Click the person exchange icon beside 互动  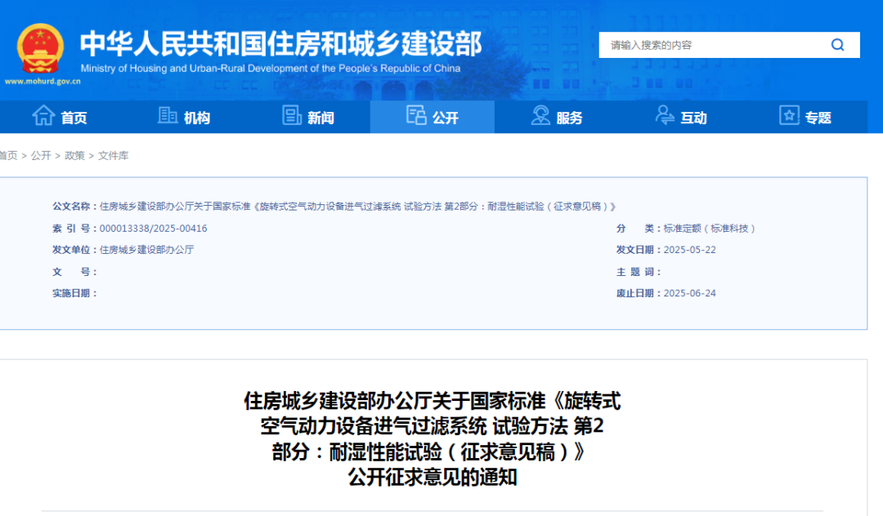pyautogui.click(x=665, y=115)
